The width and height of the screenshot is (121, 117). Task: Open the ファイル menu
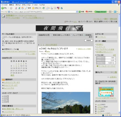[4, 5]
